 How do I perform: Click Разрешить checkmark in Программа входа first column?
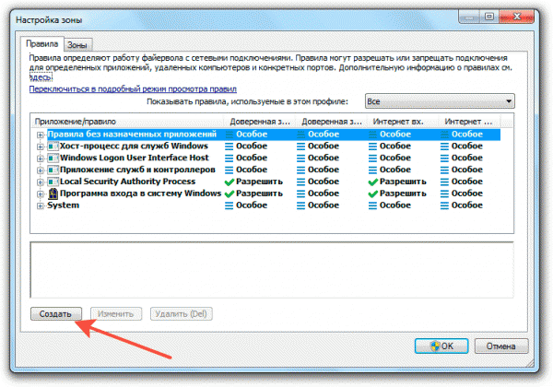click(229, 193)
